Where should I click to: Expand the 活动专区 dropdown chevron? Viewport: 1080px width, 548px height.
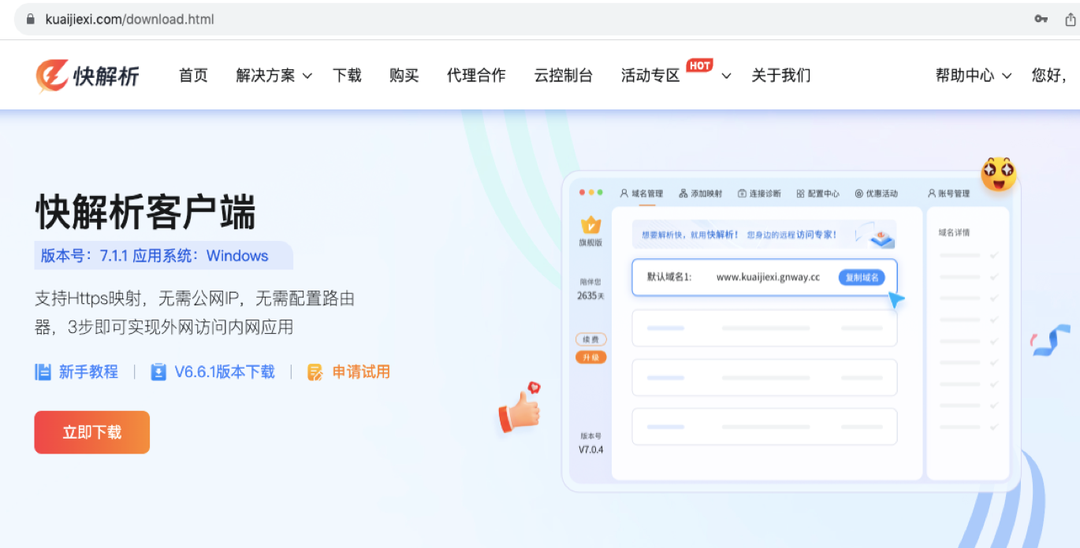pyautogui.click(x=726, y=76)
